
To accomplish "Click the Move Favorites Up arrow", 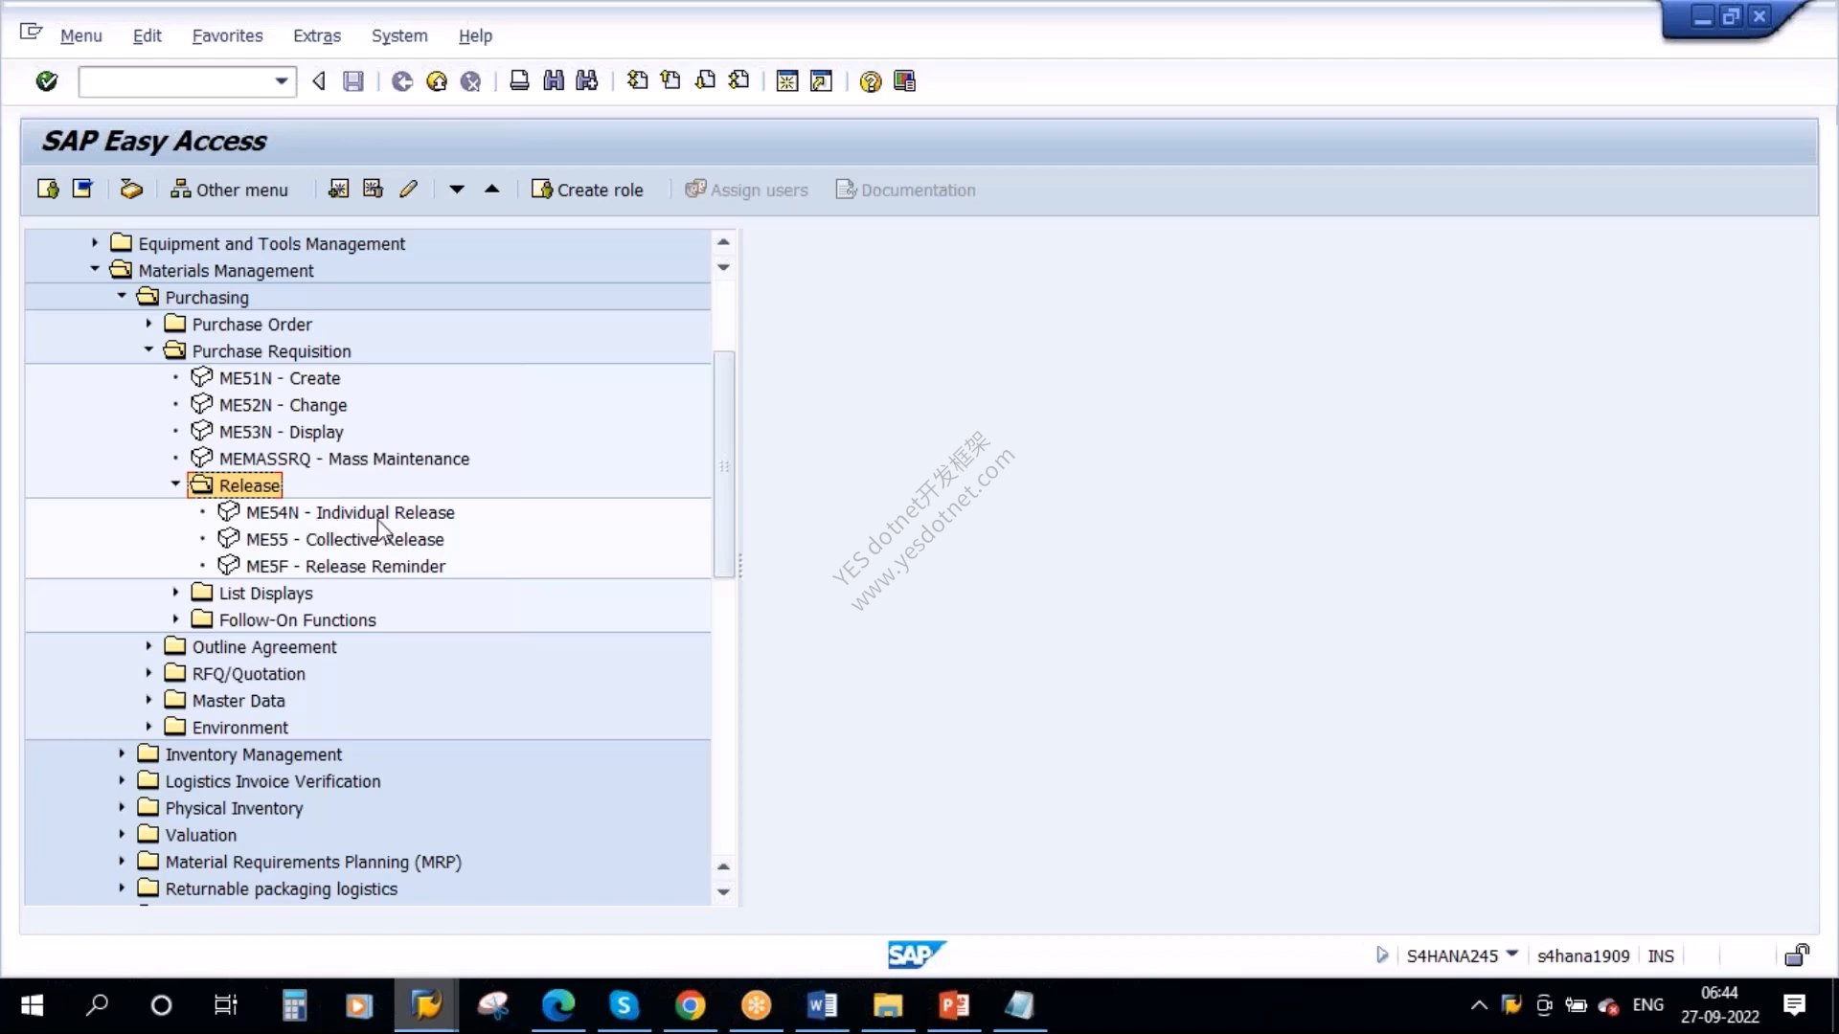I will pos(492,190).
